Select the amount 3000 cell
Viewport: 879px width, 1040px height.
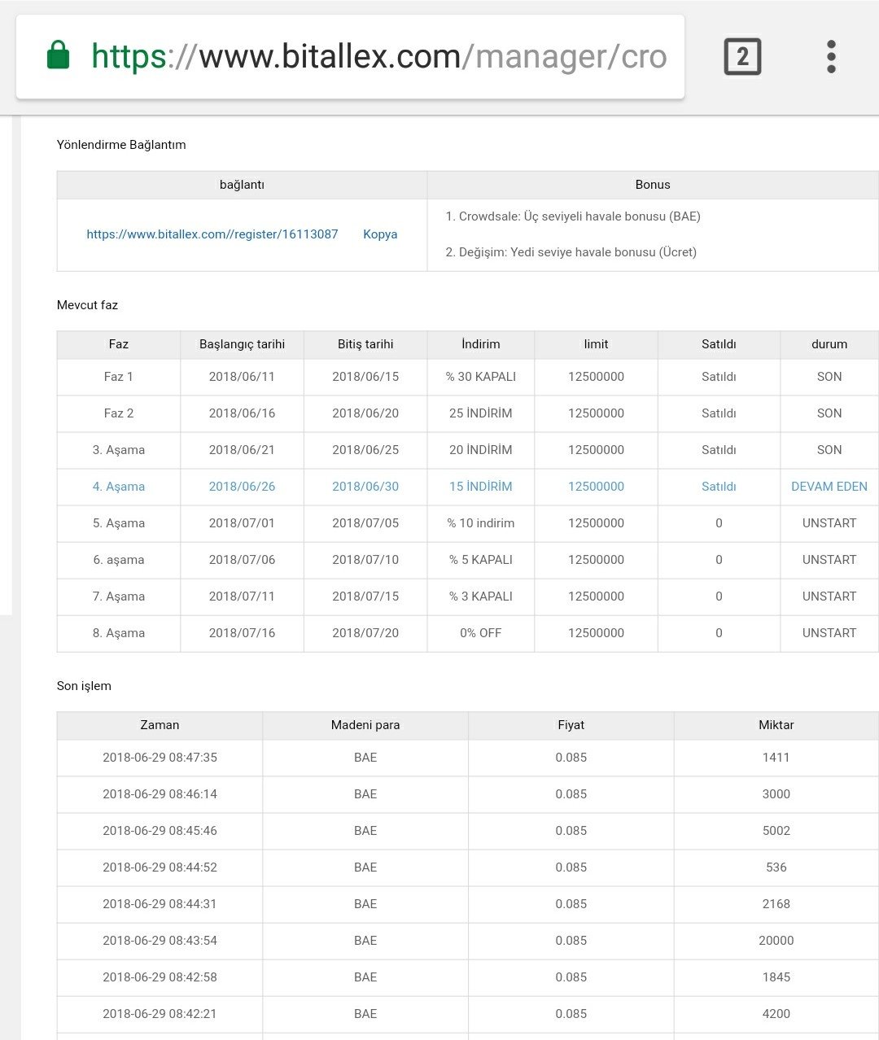pos(776,794)
